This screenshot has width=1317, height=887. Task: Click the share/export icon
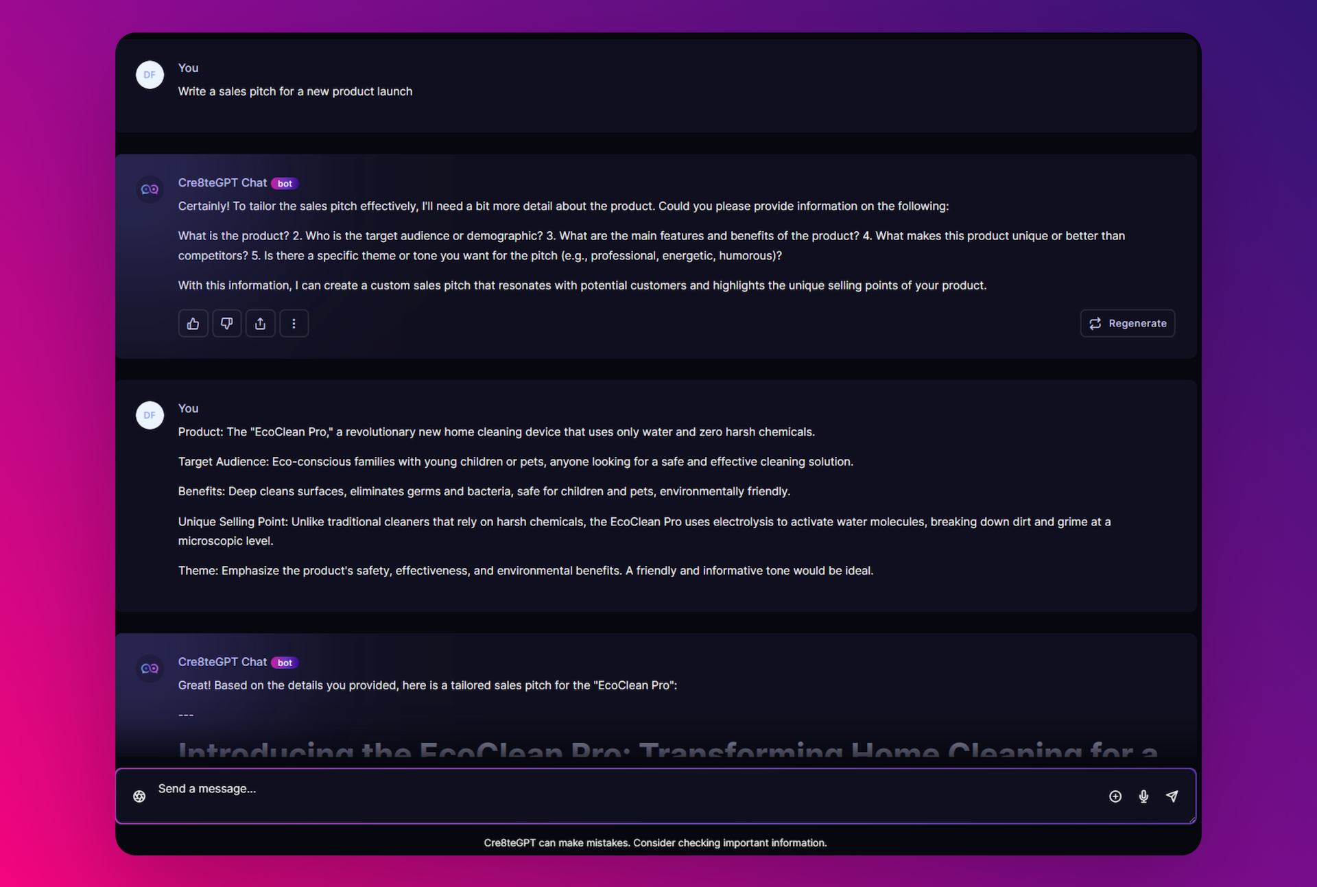click(261, 322)
